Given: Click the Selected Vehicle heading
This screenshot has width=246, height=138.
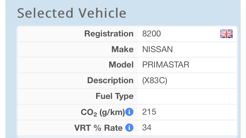Looking at the screenshot, I should point(72,13).
